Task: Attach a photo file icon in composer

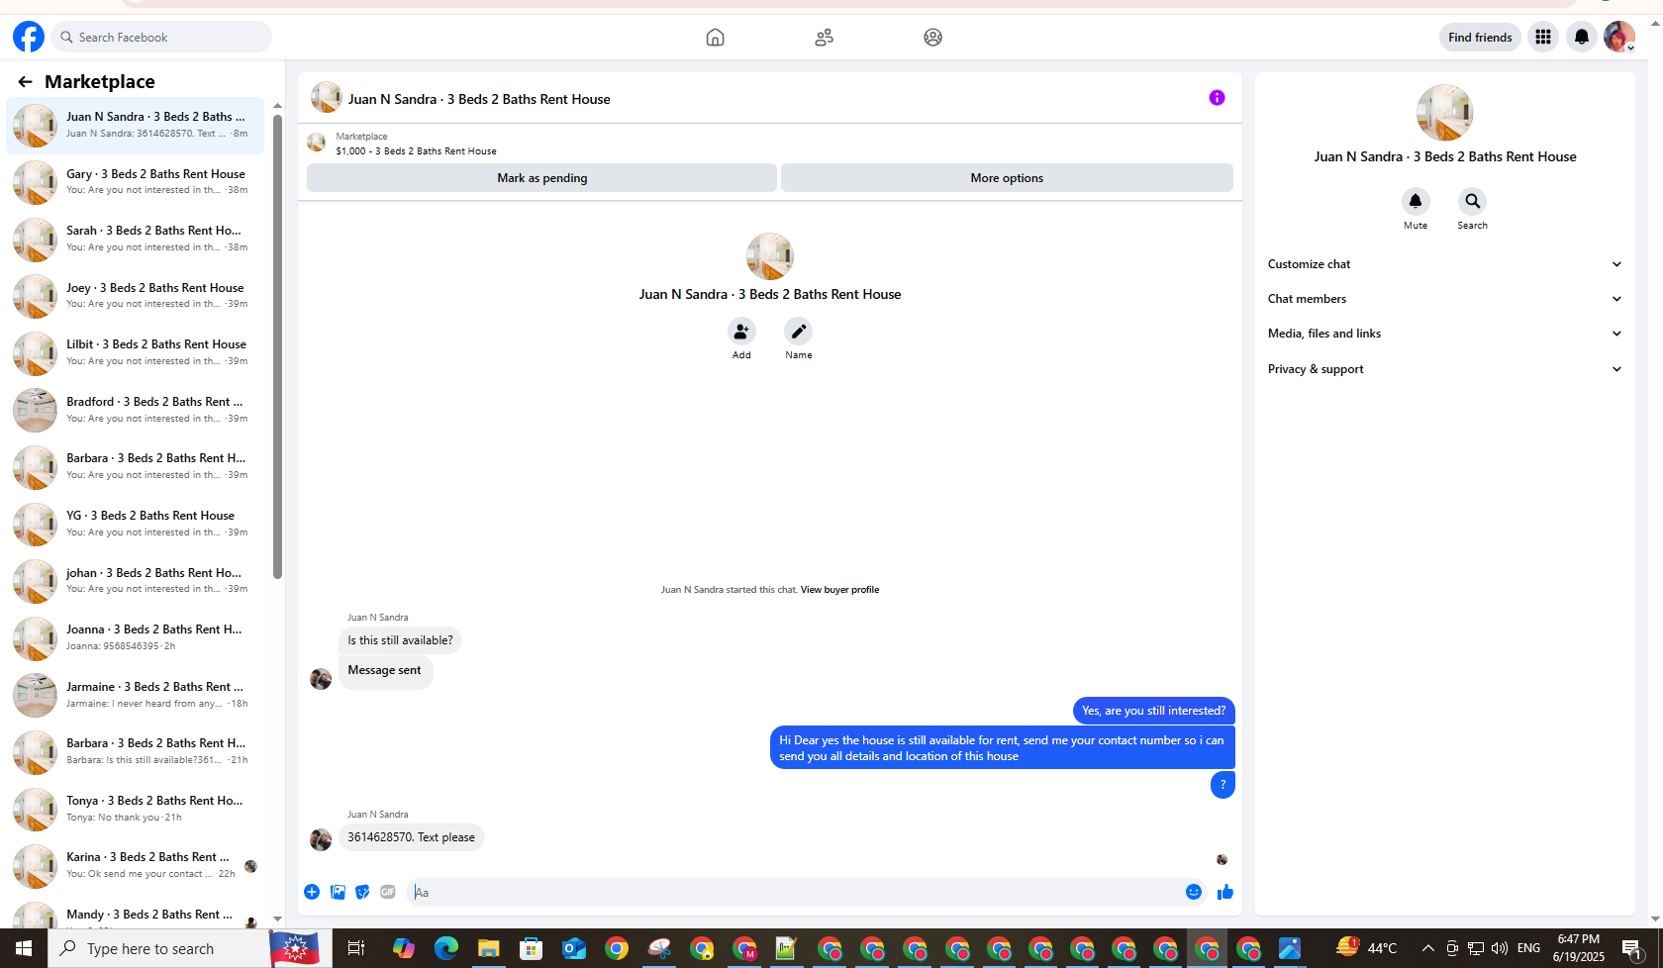Action: (x=338, y=892)
